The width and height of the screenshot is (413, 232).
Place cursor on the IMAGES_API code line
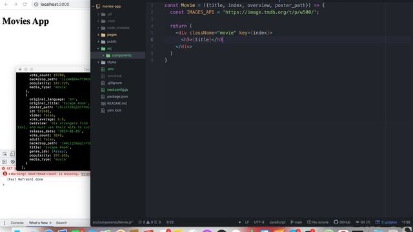point(245,12)
